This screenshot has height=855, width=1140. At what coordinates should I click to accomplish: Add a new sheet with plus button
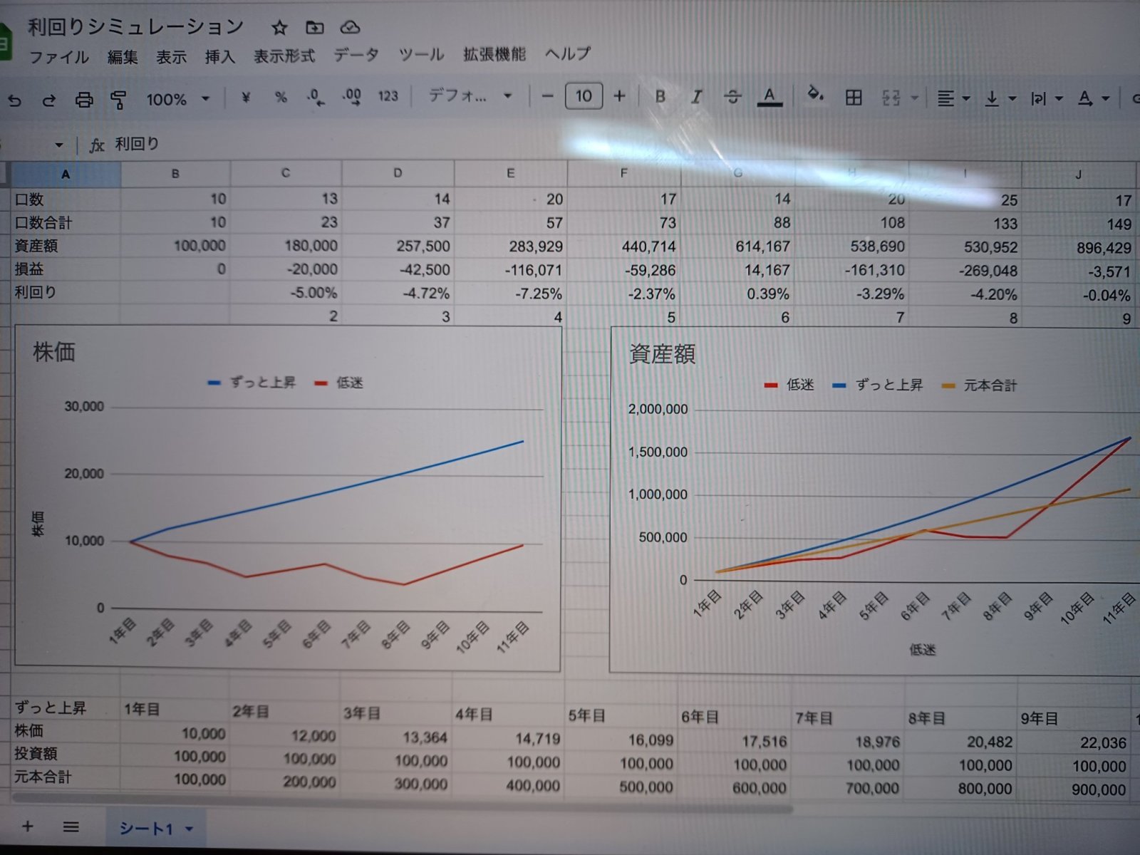28,826
